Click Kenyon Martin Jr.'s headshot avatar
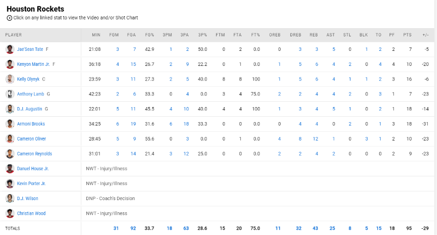 (x=10, y=64)
